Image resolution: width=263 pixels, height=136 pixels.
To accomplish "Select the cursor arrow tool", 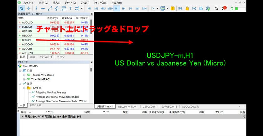I will [22, 8].
